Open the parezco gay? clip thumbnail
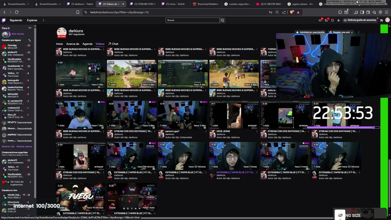Viewport: 391px width, 220px height. (183, 115)
